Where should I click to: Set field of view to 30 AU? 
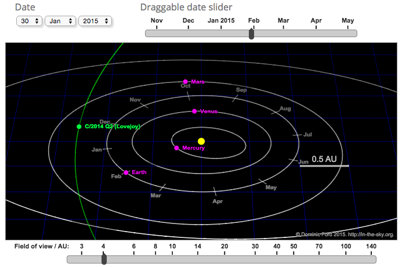tap(255, 259)
